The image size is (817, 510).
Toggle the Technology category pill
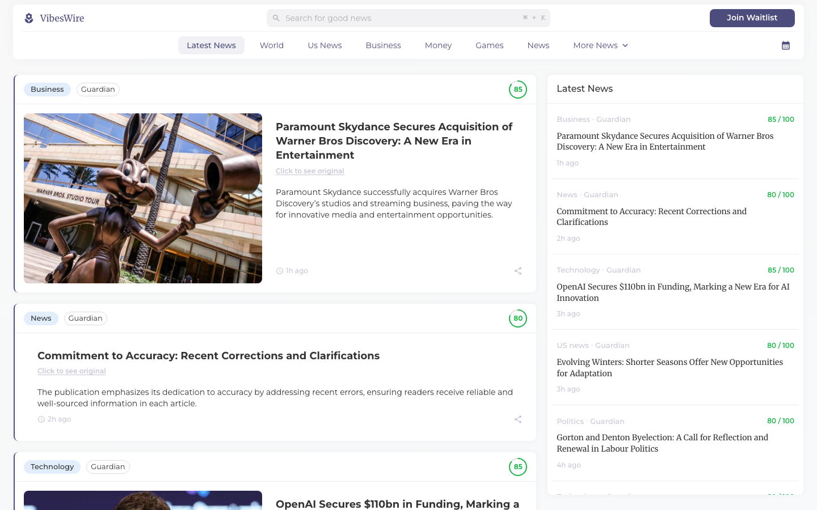click(x=52, y=466)
